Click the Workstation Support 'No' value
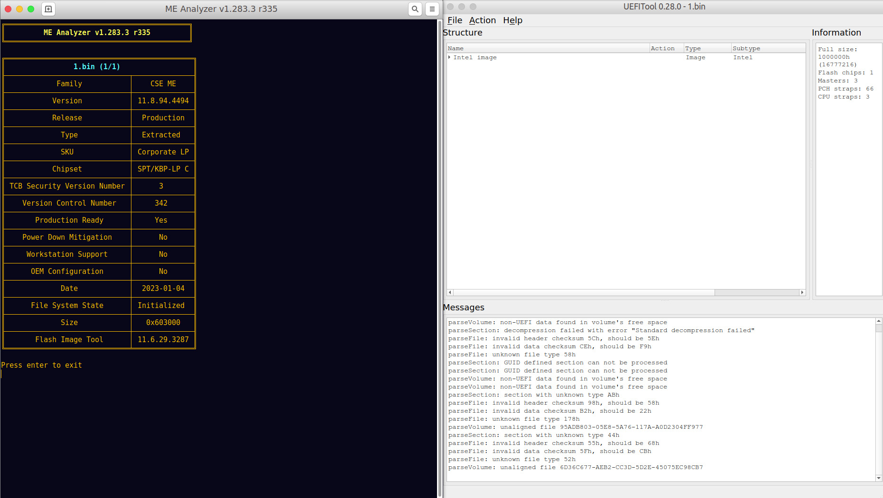Screen dimensions: 883x498 click(x=163, y=254)
